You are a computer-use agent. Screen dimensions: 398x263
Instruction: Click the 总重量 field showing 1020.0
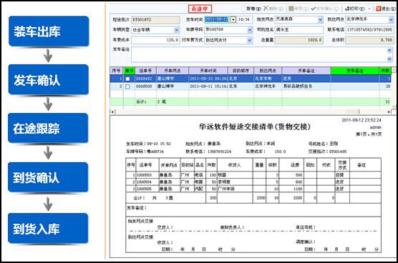(x=299, y=40)
